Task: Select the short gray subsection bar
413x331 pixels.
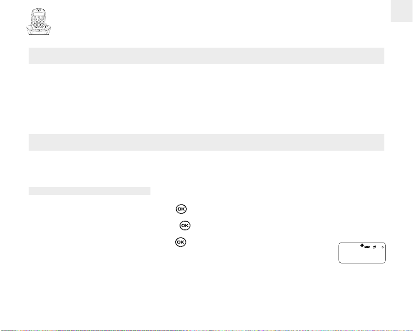Action: (x=90, y=191)
